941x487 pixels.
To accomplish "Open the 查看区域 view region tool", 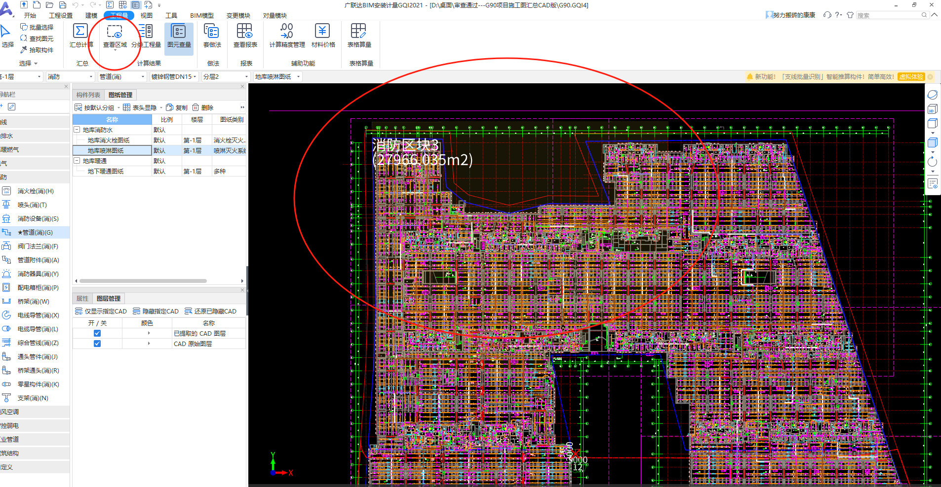I will point(115,35).
